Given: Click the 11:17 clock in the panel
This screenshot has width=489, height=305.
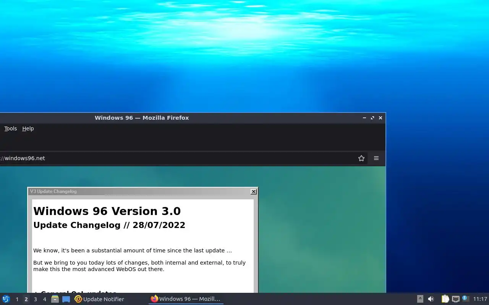Looking at the screenshot, I should pos(480,299).
